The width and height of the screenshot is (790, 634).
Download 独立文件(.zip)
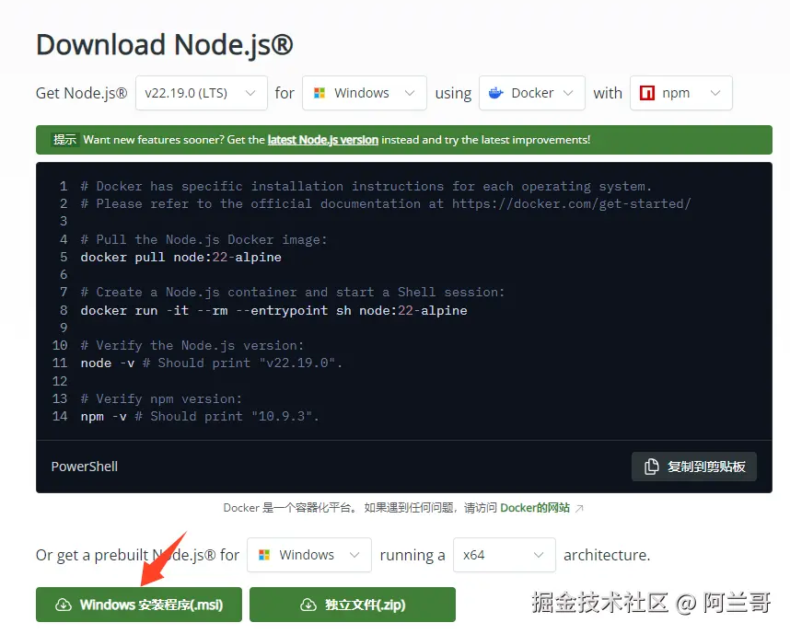pos(352,605)
